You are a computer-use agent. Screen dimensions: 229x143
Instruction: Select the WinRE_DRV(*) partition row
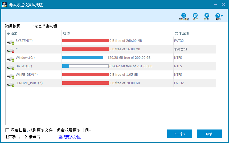tap(27, 75)
